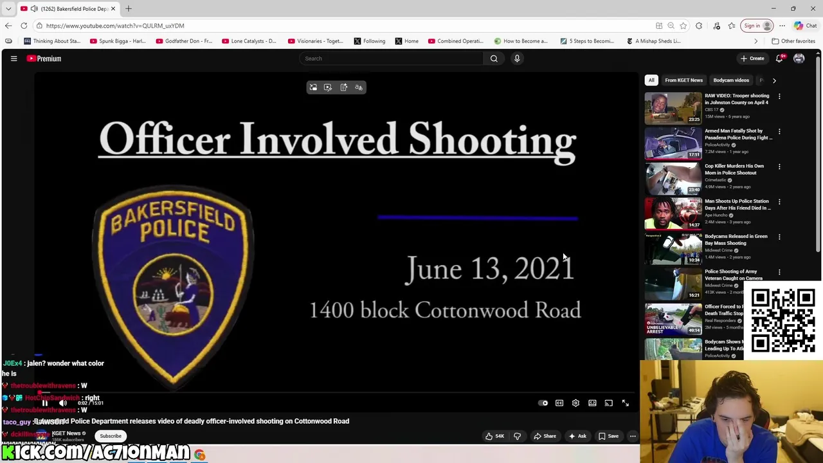Expand bookmarks overflow chevron
The height and width of the screenshot is (463, 823).
click(x=755, y=41)
